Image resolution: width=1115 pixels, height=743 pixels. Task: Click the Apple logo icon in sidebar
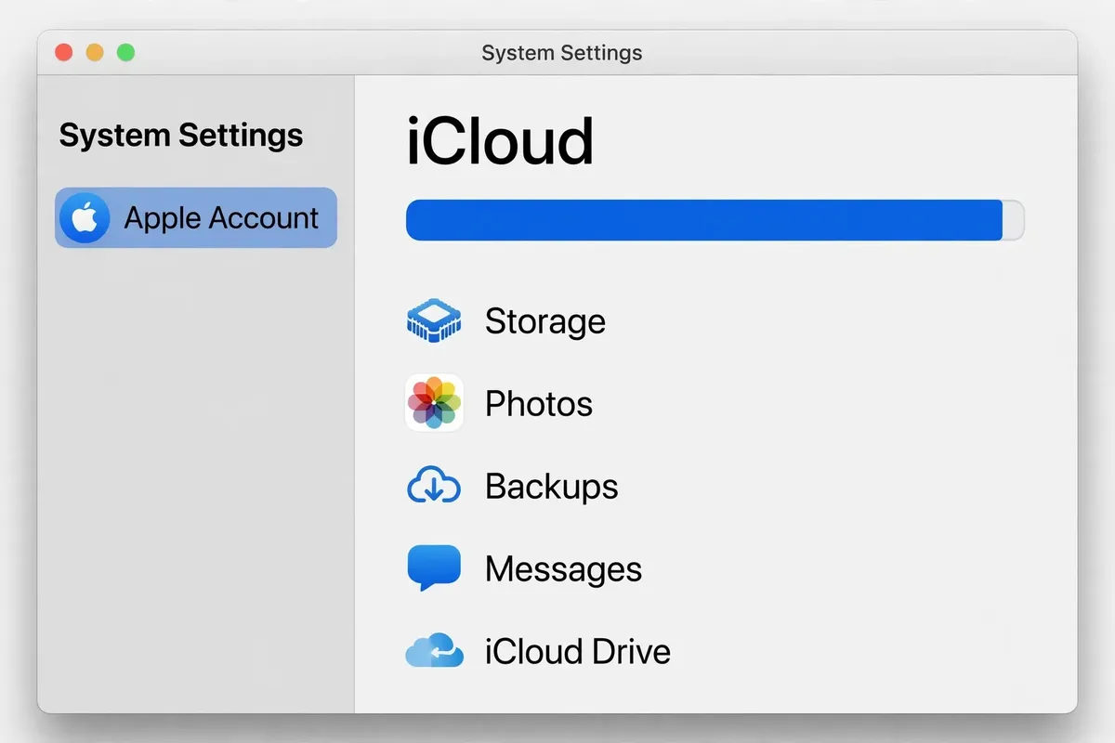tap(85, 218)
